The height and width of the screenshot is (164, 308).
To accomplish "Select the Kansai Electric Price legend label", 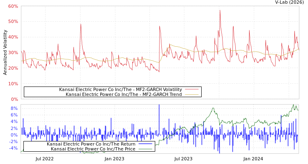I will (93, 149).
